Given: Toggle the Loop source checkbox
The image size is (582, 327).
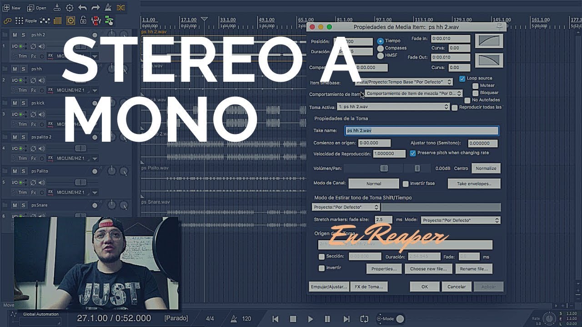Looking at the screenshot, I should pyautogui.click(x=462, y=78).
